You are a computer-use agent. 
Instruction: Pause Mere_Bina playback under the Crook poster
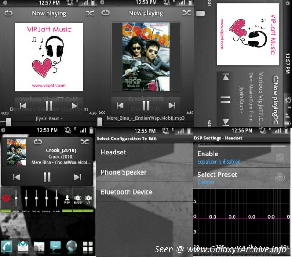[x=146, y=105]
